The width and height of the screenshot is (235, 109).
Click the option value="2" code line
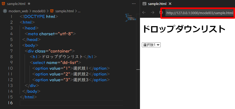(71, 74)
